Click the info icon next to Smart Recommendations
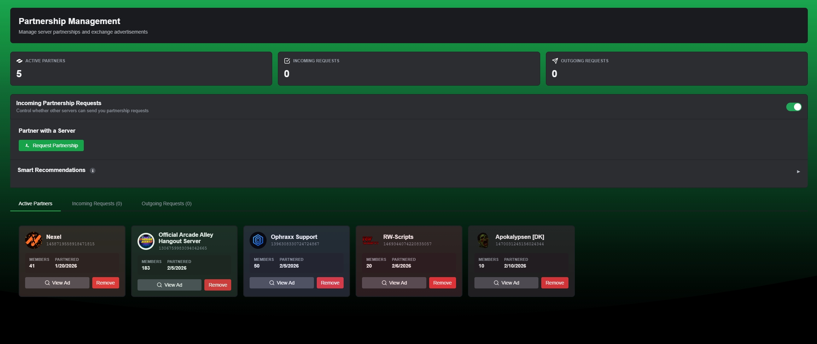Image resolution: width=817 pixels, height=344 pixels. click(93, 170)
